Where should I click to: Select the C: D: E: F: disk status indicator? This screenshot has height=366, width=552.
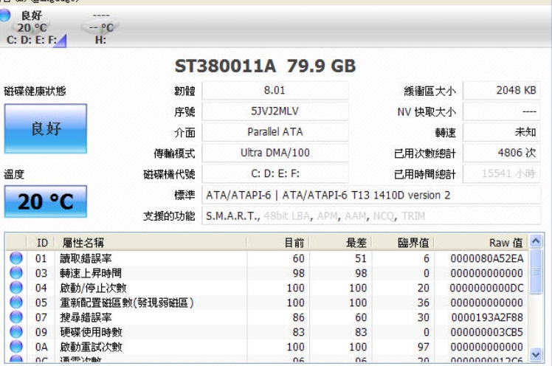click(32, 27)
